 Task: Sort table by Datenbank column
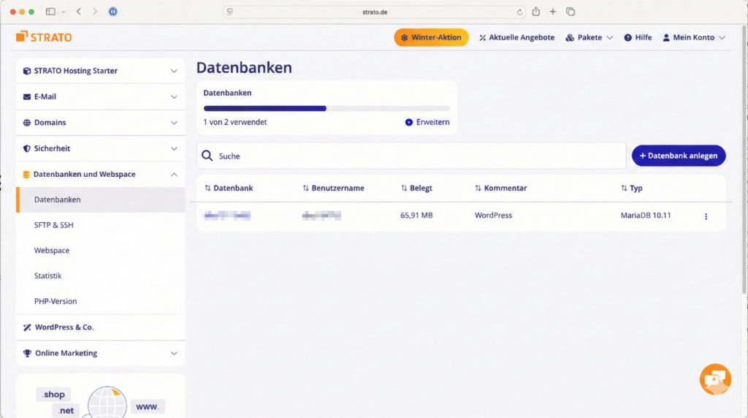coord(229,188)
